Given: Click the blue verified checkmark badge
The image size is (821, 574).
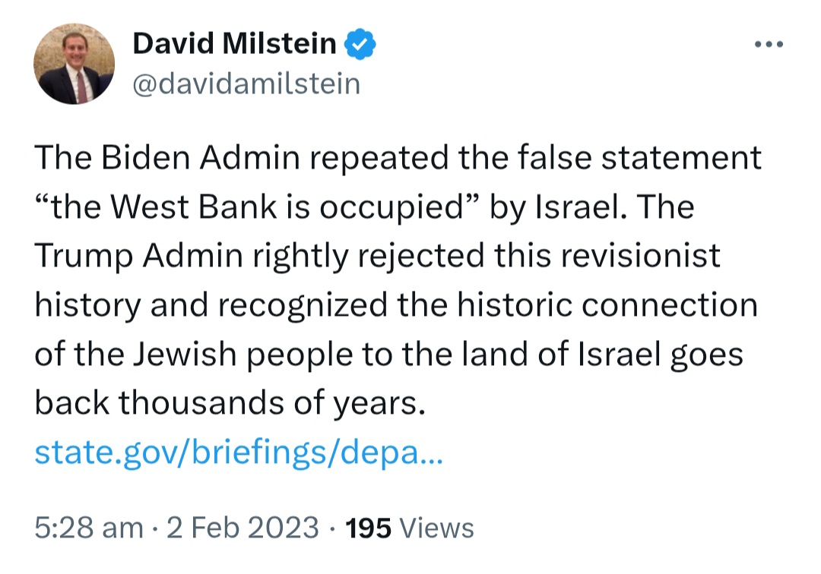Looking at the screenshot, I should pyautogui.click(x=360, y=44).
